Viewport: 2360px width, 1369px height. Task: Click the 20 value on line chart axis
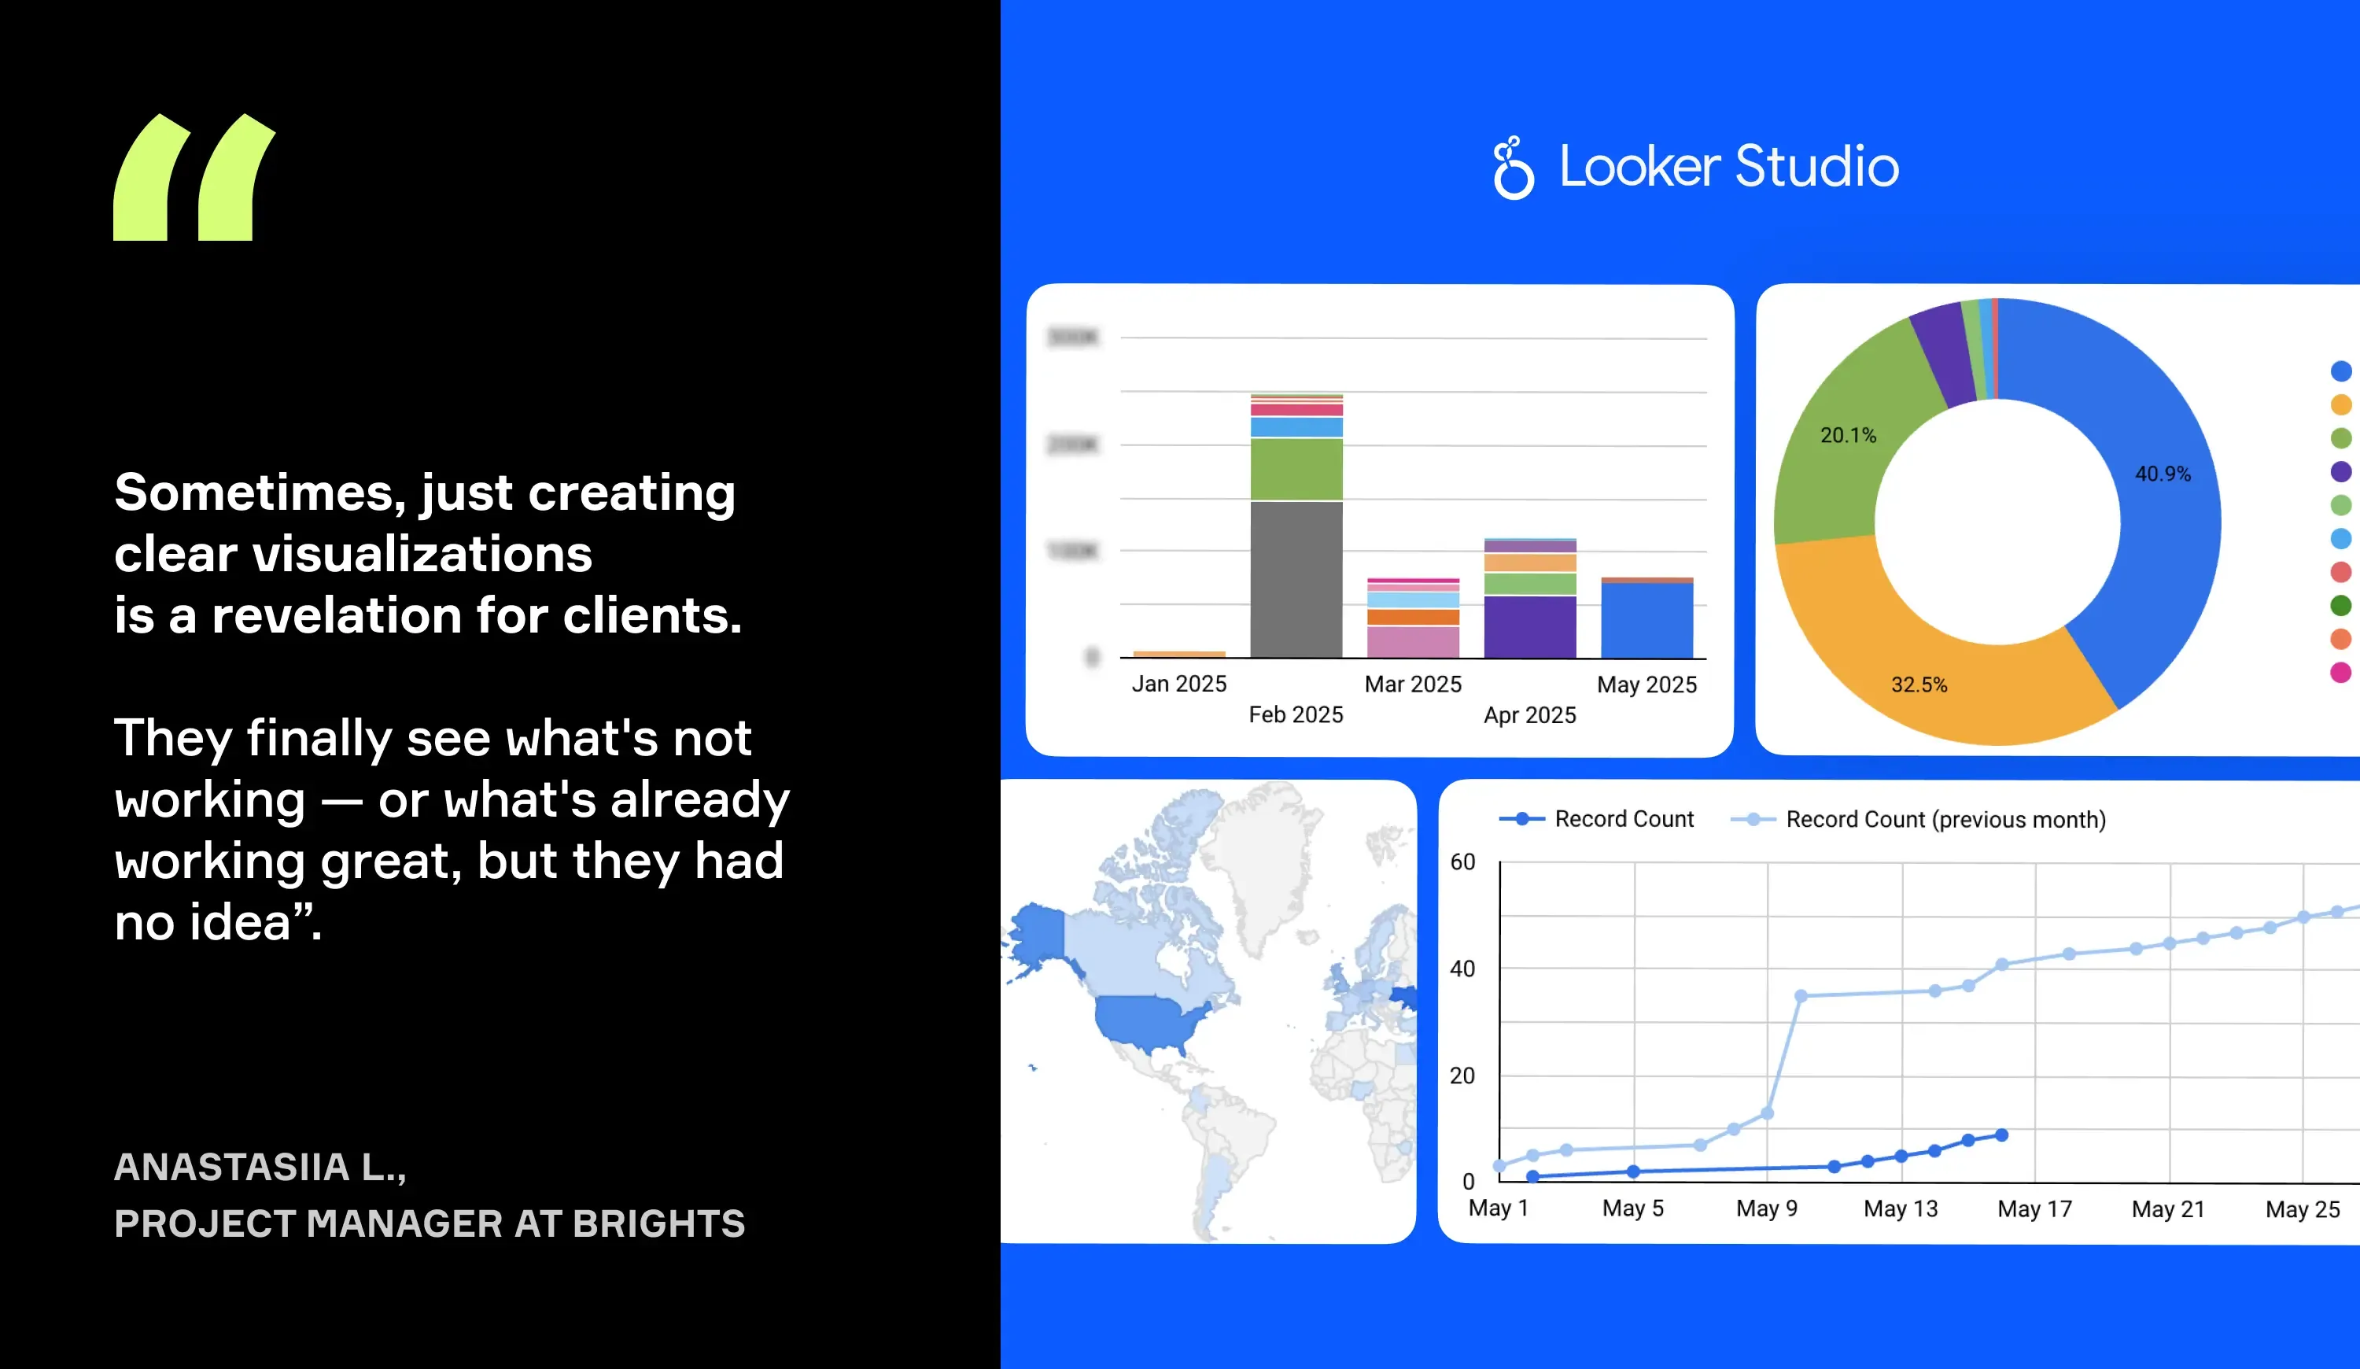[x=1463, y=1075]
